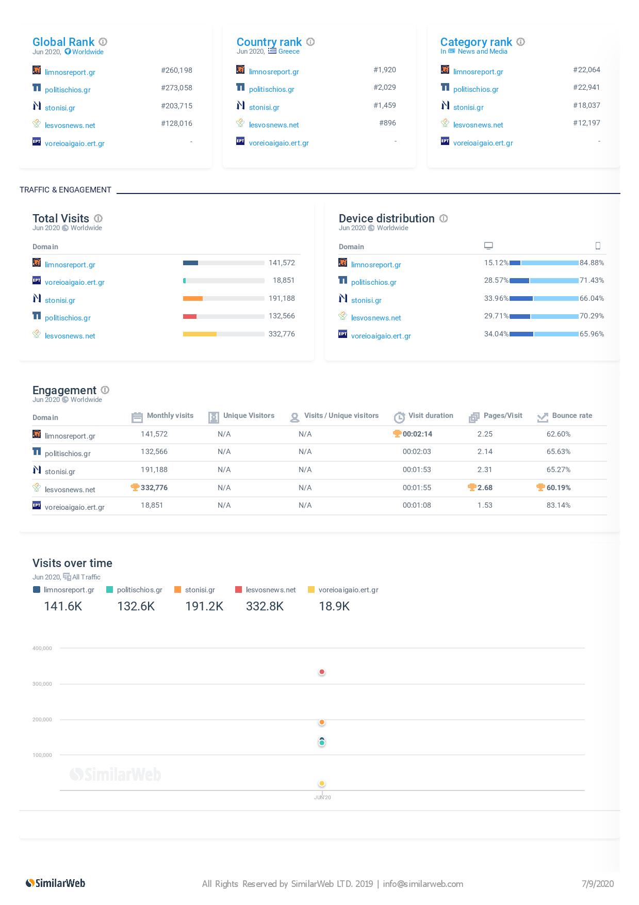This screenshot has height=905, width=639.
Task: Click the desktop device icon in Device distribution
Action: click(x=488, y=246)
